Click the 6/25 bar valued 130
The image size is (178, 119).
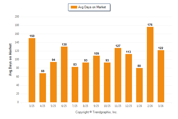(x=64, y=74)
